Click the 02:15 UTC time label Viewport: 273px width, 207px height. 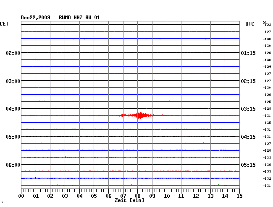click(x=248, y=81)
